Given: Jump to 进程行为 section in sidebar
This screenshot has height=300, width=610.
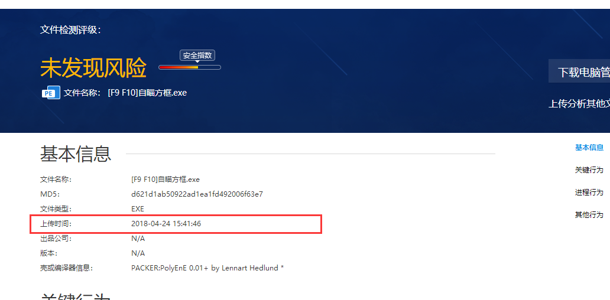Looking at the screenshot, I should tap(589, 193).
